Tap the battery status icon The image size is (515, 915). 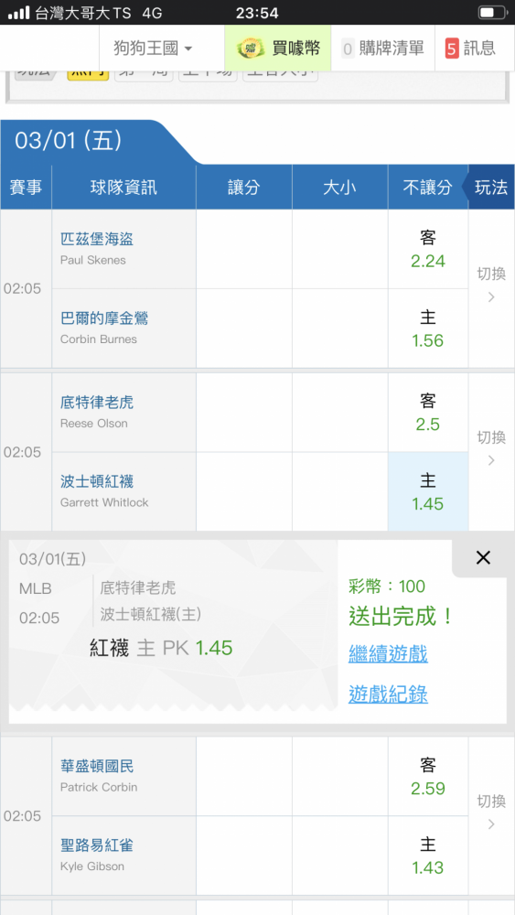click(493, 12)
